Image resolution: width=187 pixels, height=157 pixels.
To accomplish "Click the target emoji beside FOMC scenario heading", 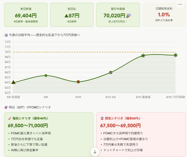I will (6, 107).
